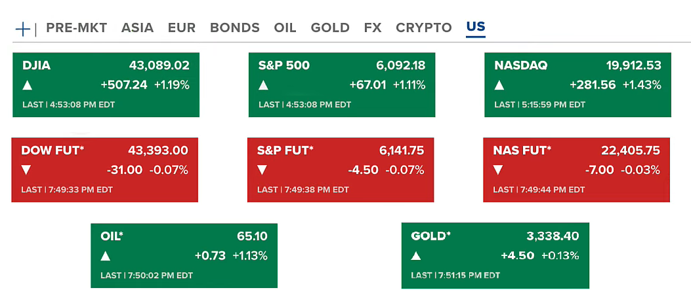
Task: Click the NASDAQ up-arrow indicator
Action: click(x=499, y=85)
